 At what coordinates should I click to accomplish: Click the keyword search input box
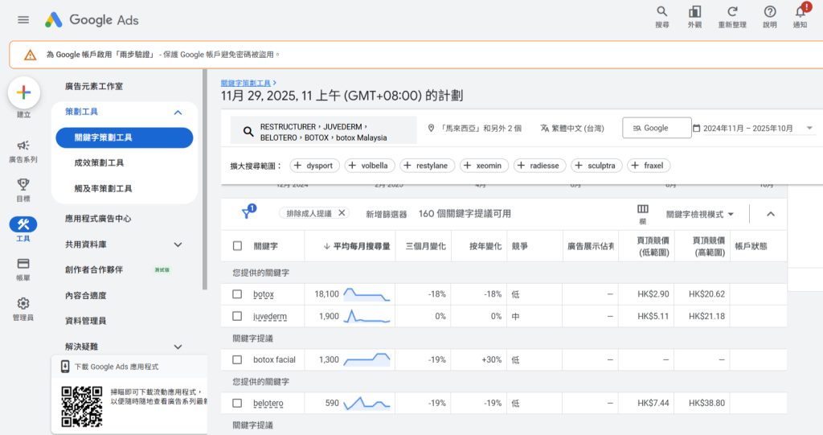click(x=323, y=130)
